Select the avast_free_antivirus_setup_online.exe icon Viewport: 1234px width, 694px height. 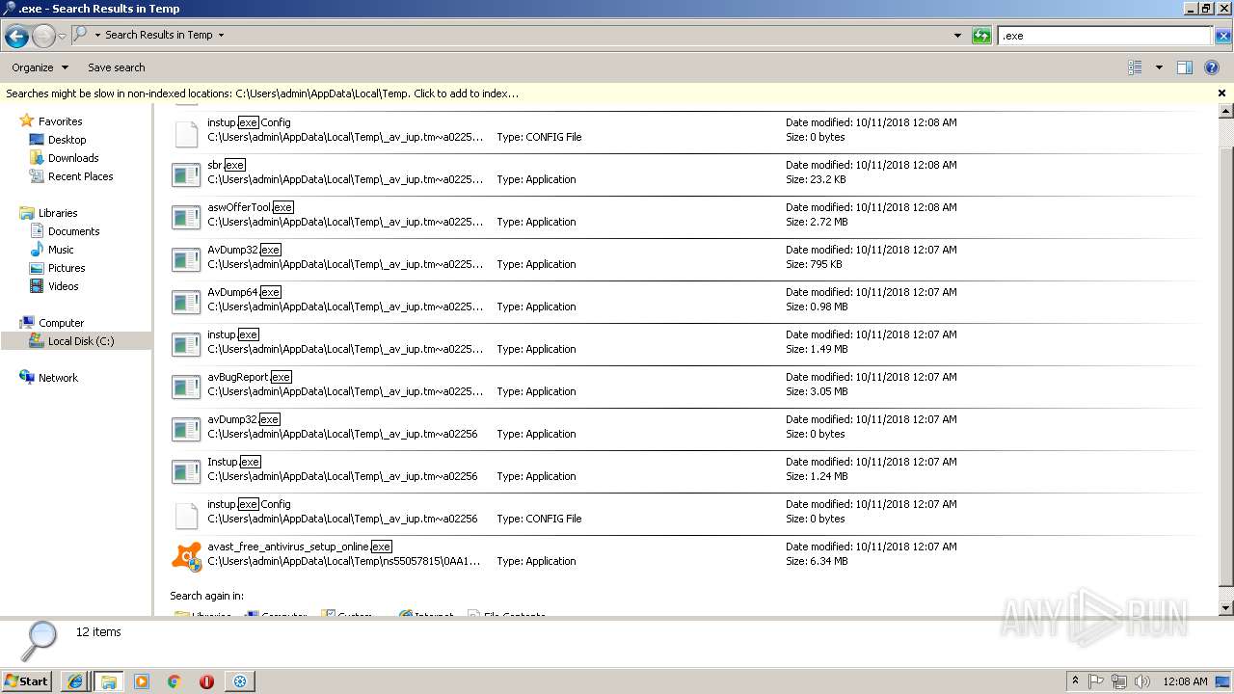186,556
